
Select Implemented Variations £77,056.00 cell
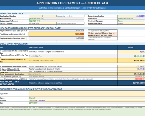131,66
